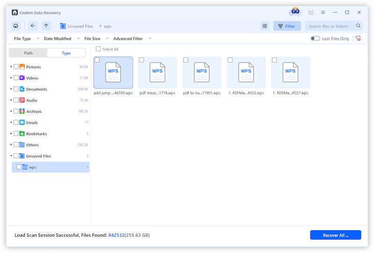Image resolution: width=374 pixels, height=253 pixels.
Task: Open the Advanced Filter dropdown
Action: pyautogui.click(x=132, y=38)
